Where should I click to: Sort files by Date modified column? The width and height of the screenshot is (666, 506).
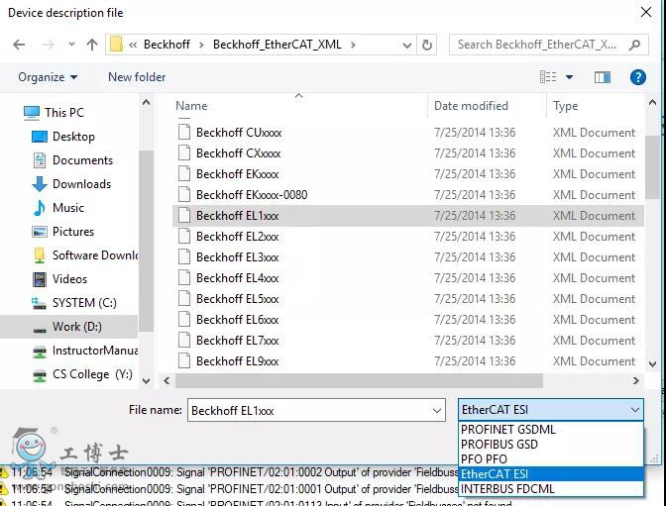point(471,106)
